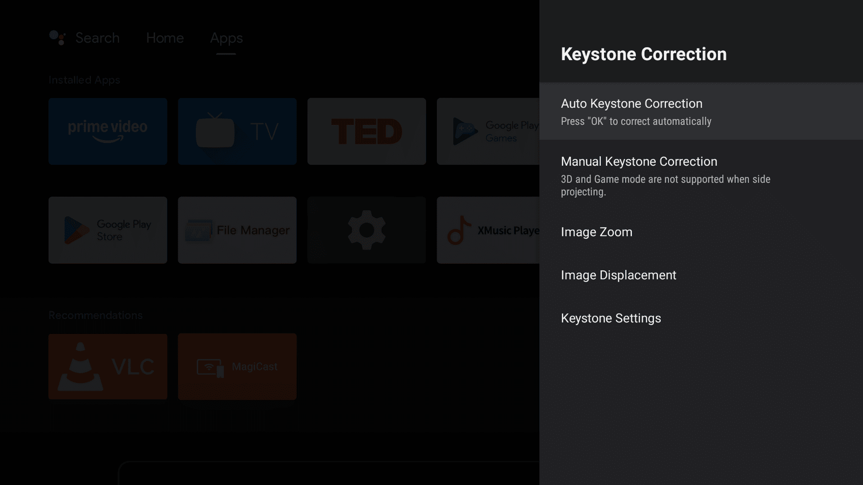Open the TED app tile

[367, 131]
